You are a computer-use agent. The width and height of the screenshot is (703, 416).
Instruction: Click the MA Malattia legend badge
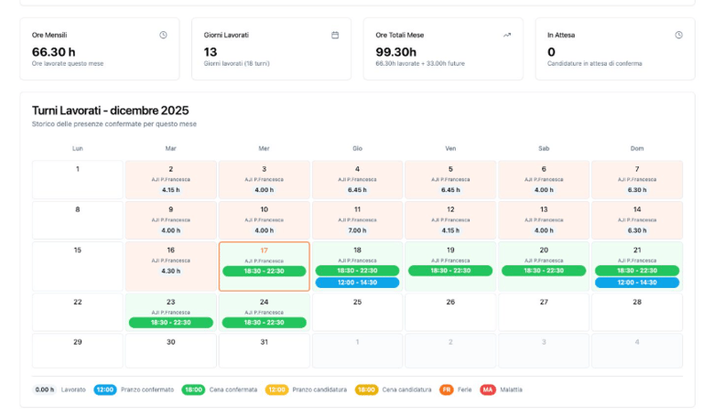pyautogui.click(x=488, y=389)
